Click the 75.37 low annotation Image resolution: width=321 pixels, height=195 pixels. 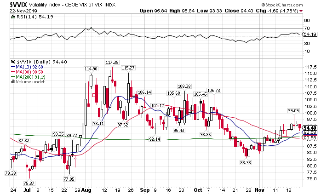coord(29,183)
